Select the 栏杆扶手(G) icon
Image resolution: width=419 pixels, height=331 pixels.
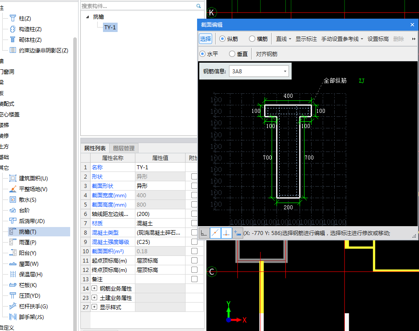[x=12, y=307]
